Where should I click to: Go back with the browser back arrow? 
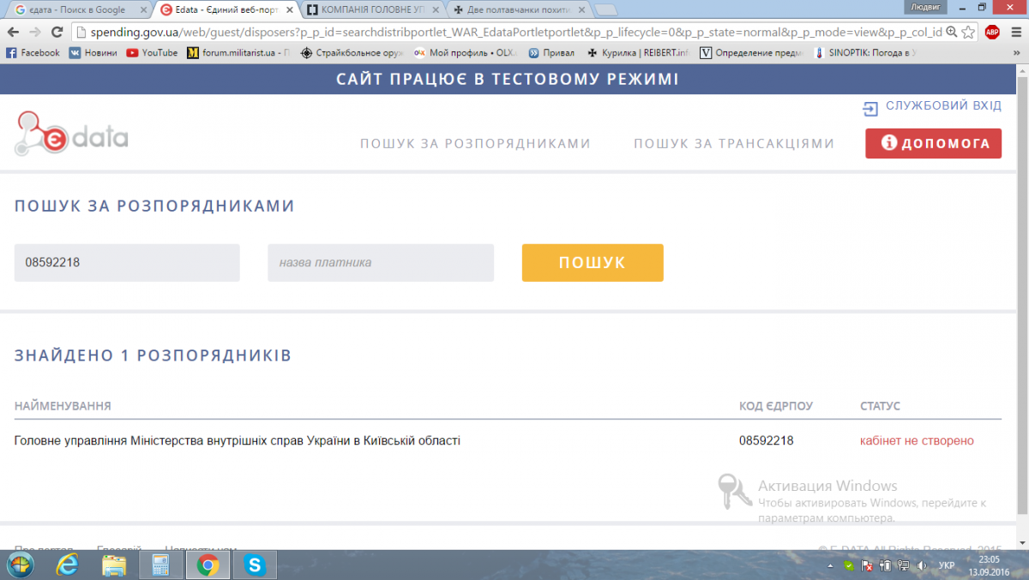(x=13, y=32)
